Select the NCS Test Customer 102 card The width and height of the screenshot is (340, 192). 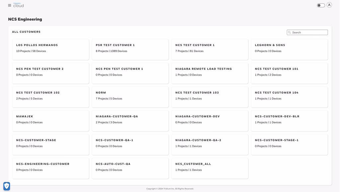point(50,97)
